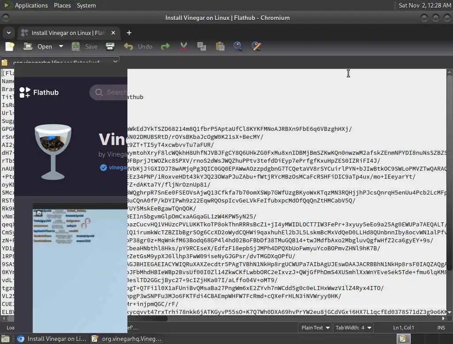Screen dimensions: 453x344
Task: Click the horizontal scrollbar right arrow
Action: click(x=443, y=319)
